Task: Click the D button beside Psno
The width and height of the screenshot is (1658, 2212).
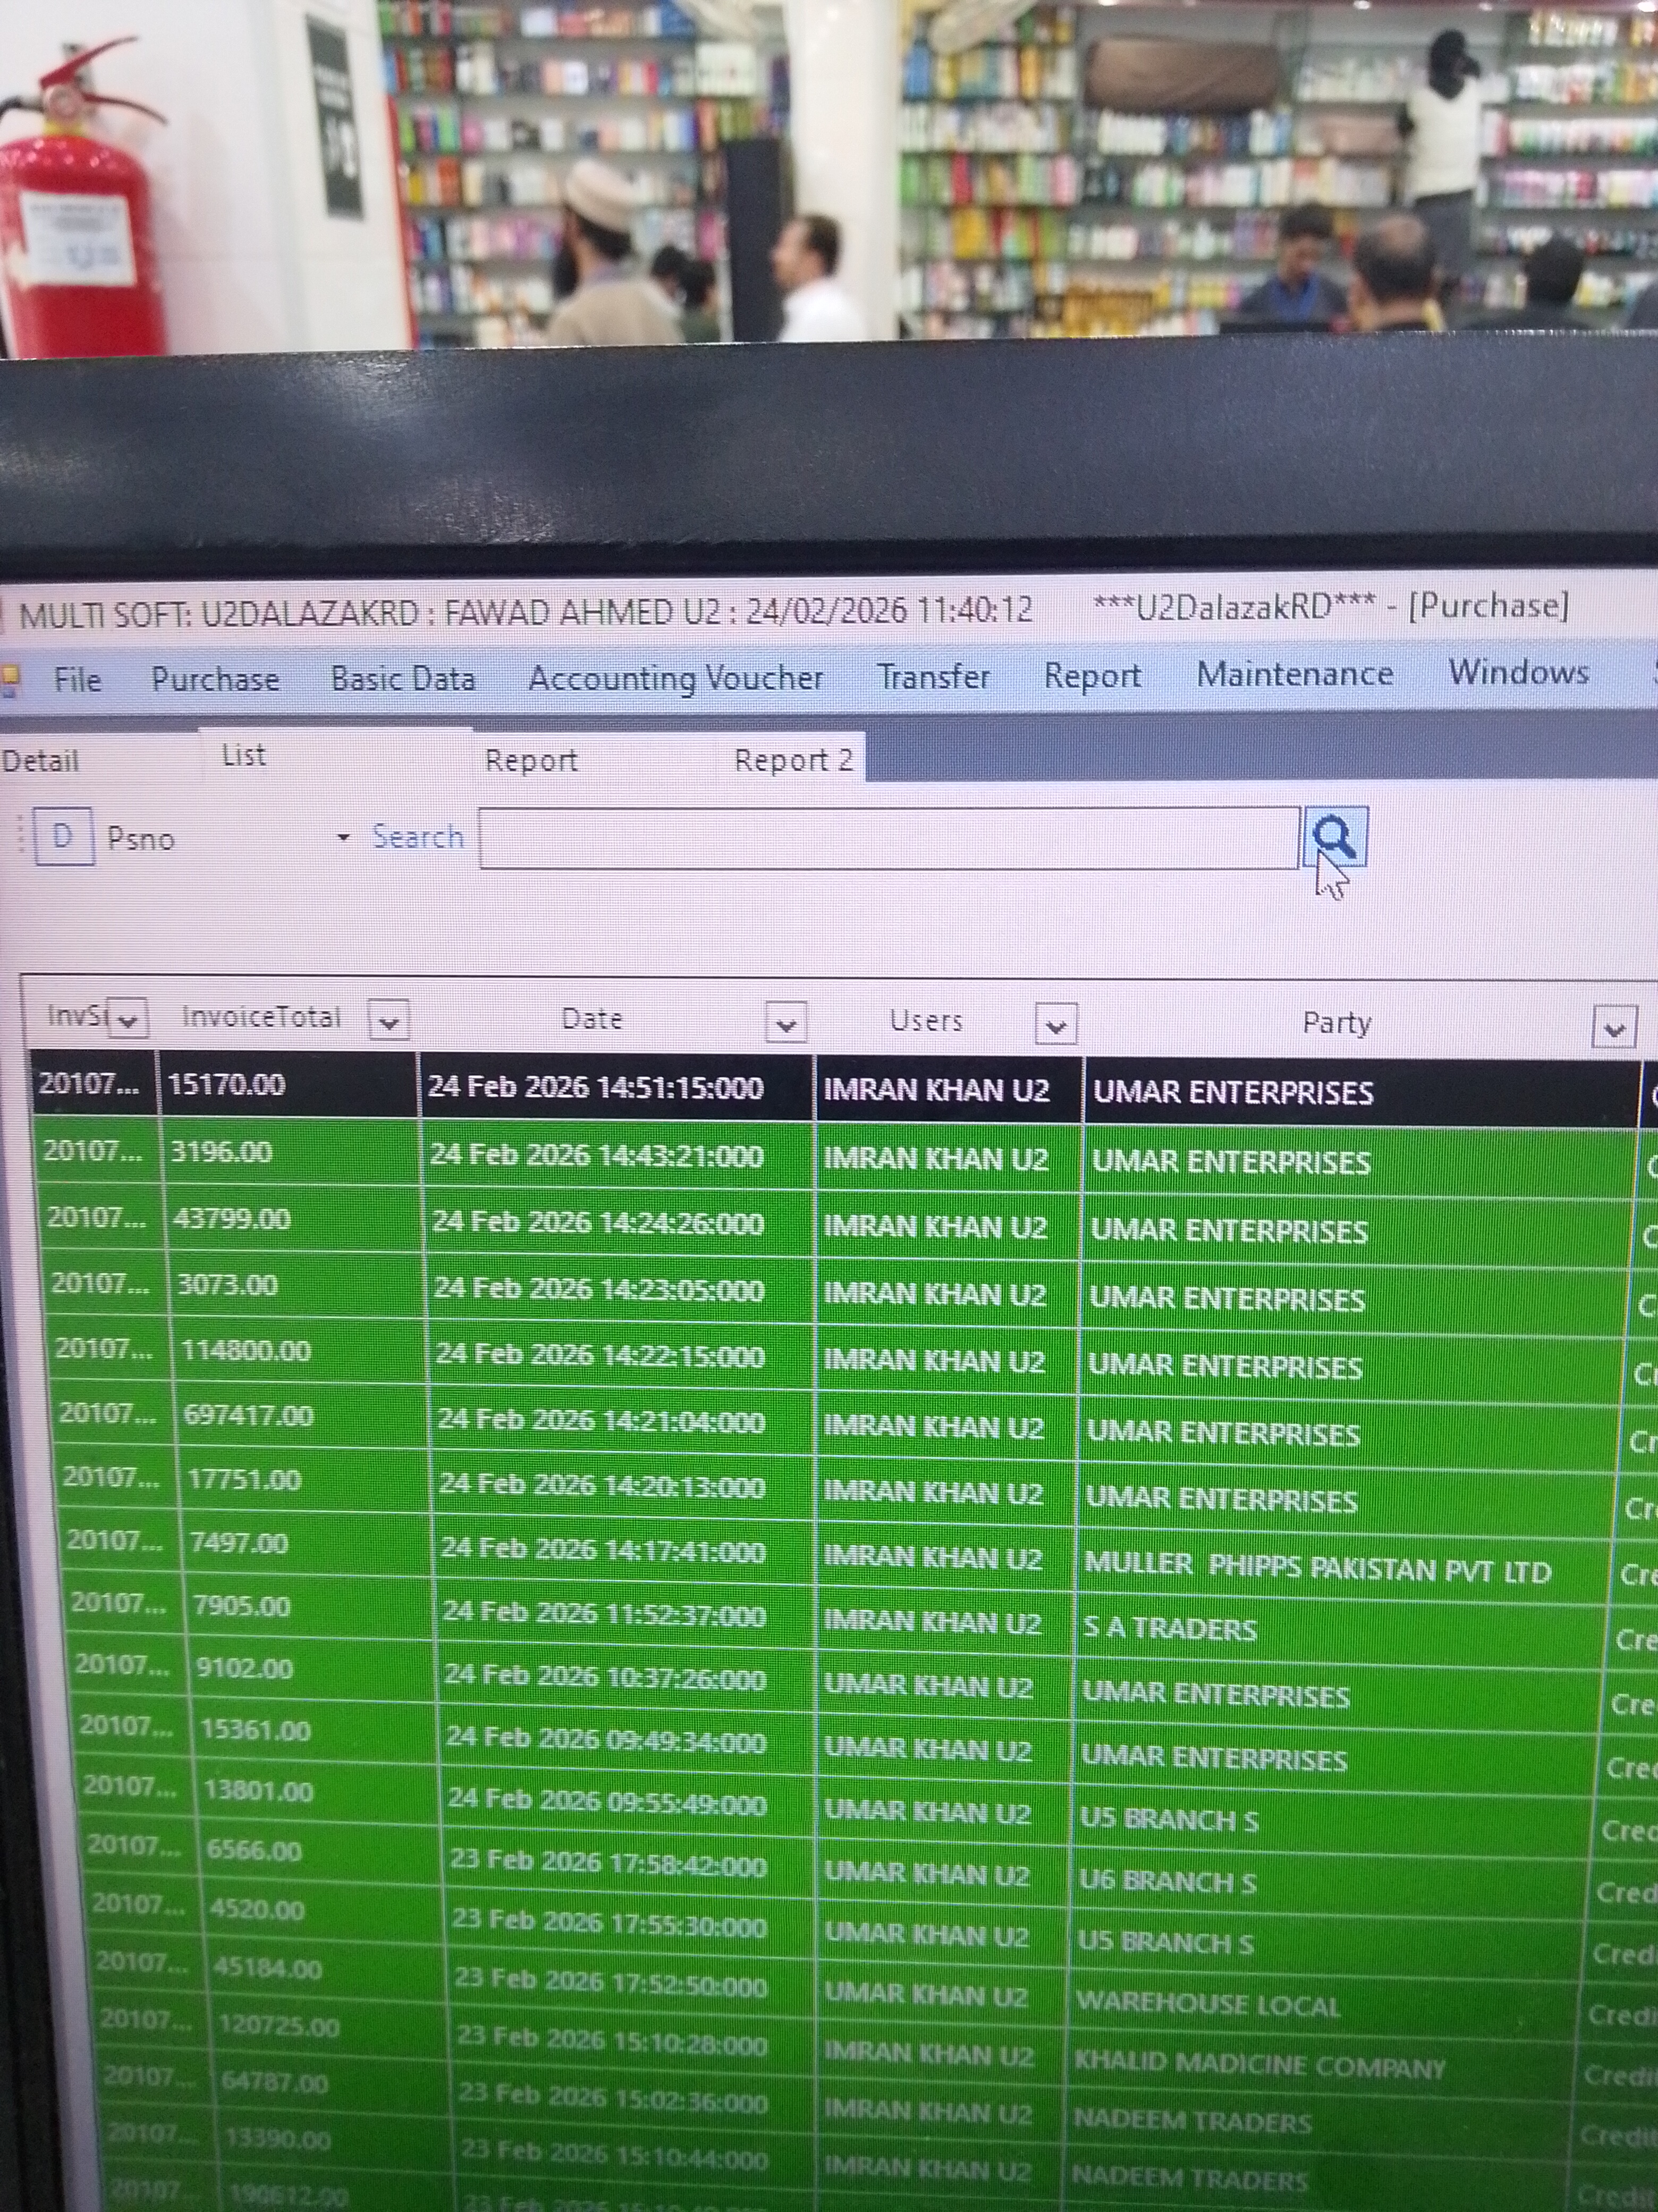Action: click(63, 836)
